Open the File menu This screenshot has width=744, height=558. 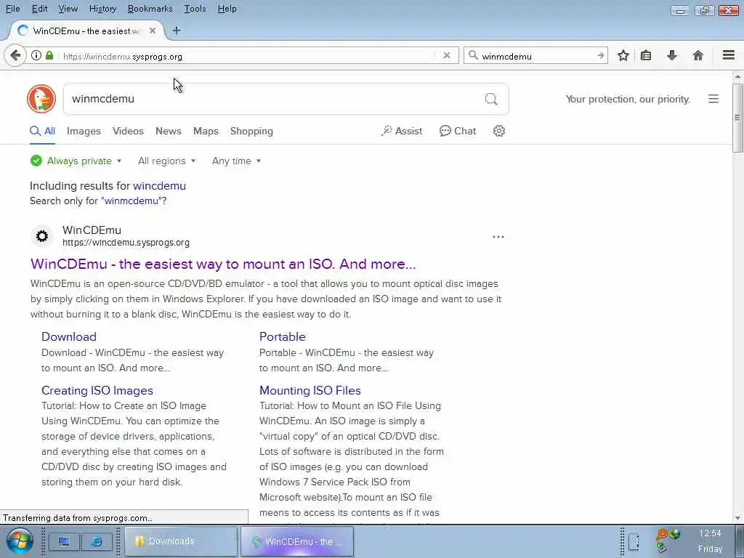(x=13, y=9)
